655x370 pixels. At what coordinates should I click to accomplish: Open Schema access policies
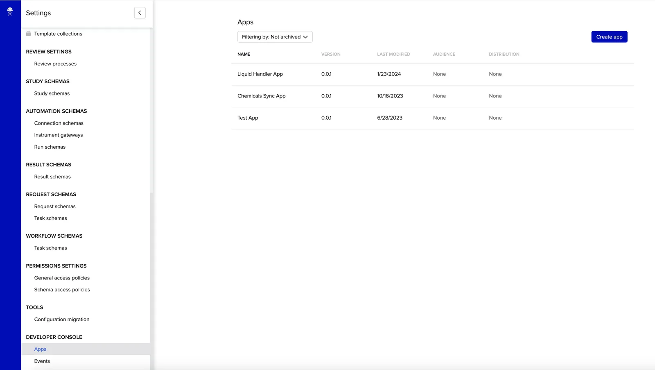pyautogui.click(x=62, y=290)
